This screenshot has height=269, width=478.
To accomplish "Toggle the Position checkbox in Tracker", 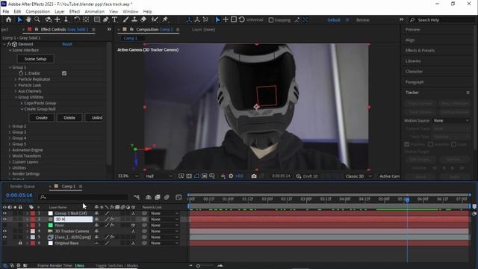I will [406, 144].
